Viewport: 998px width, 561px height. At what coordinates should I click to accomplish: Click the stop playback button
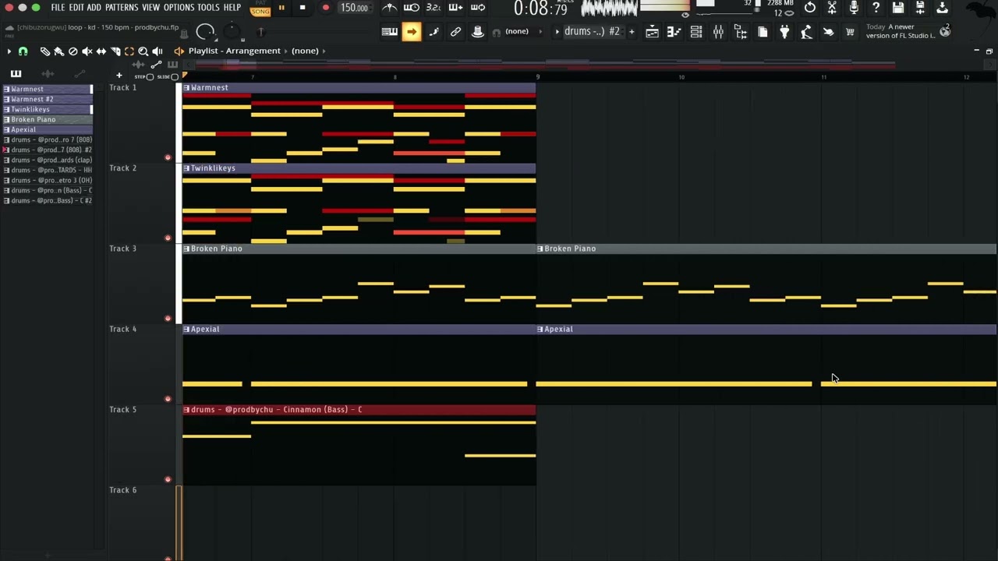(303, 8)
